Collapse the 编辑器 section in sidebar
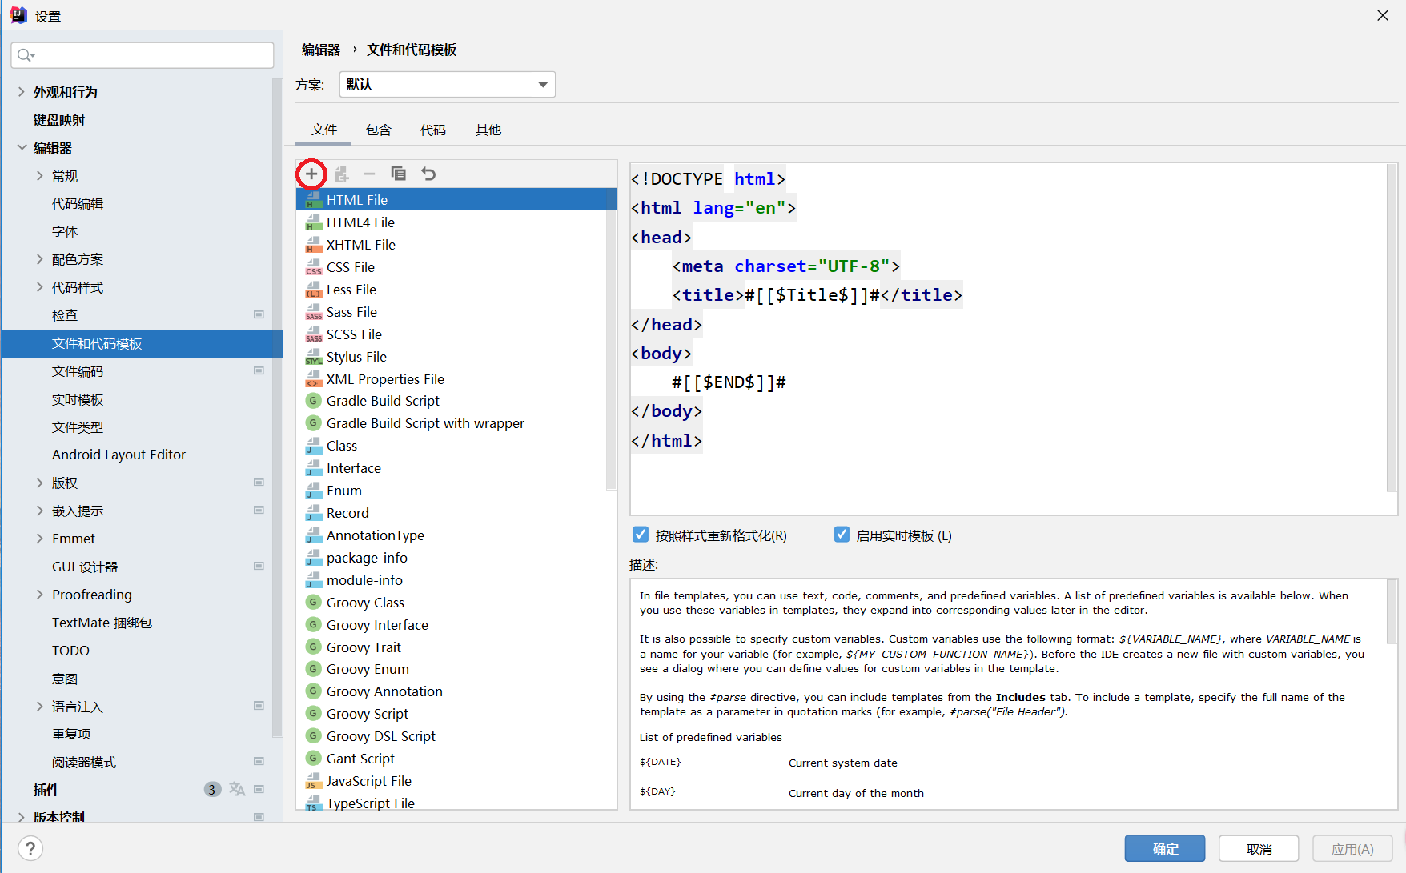The width and height of the screenshot is (1406, 873). pyautogui.click(x=21, y=147)
